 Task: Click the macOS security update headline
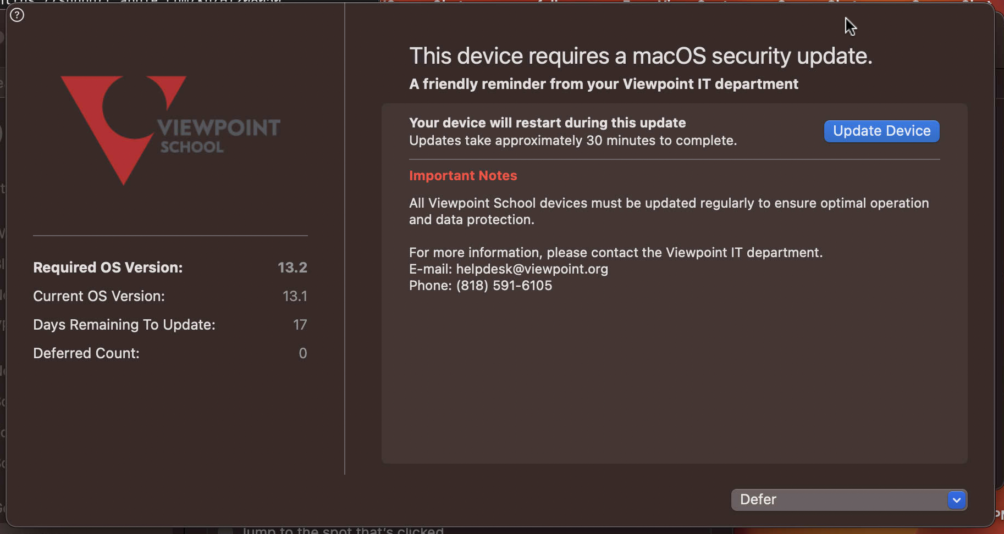click(641, 56)
